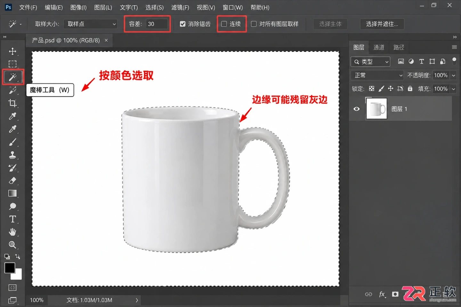
Task: Open the 窗口(W) menu
Action: 232,7
